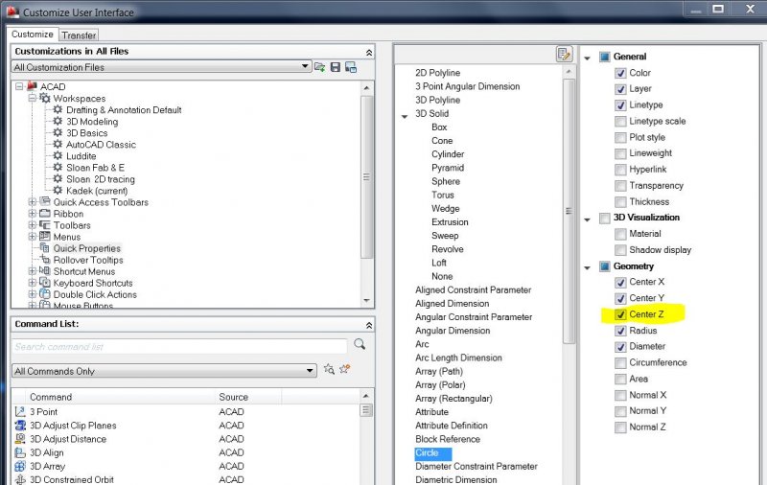767x485 pixels.
Task: Enable the Normal X checkbox
Action: pyautogui.click(x=620, y=395)
